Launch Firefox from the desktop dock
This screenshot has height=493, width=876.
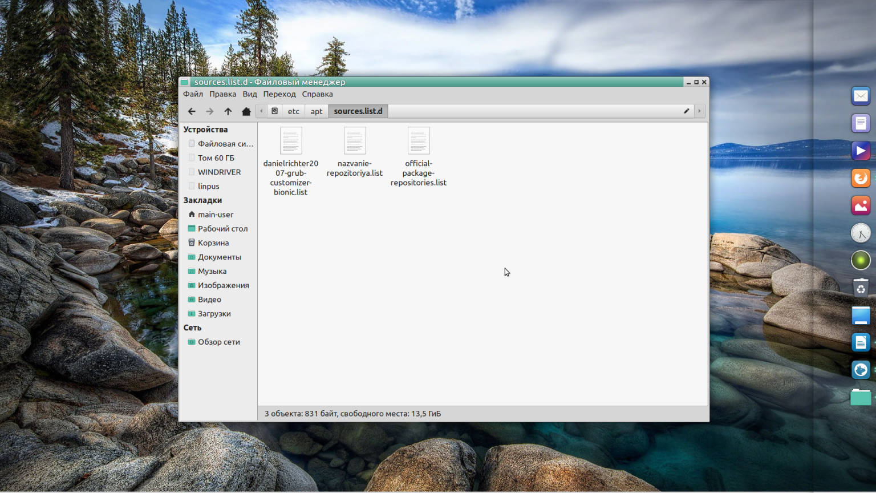click(x=861, y=177)
